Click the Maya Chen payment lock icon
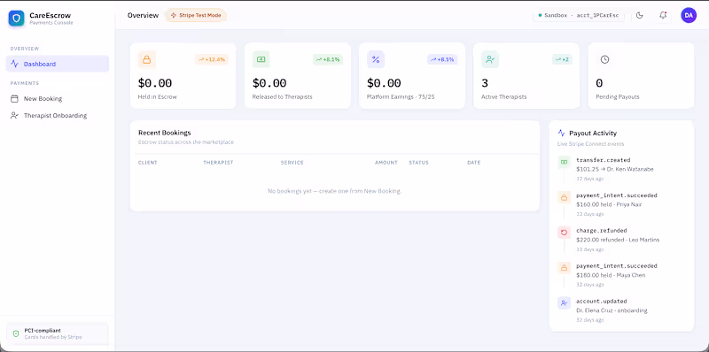Viewport: 709px width, 352px height. pos(564,268)
